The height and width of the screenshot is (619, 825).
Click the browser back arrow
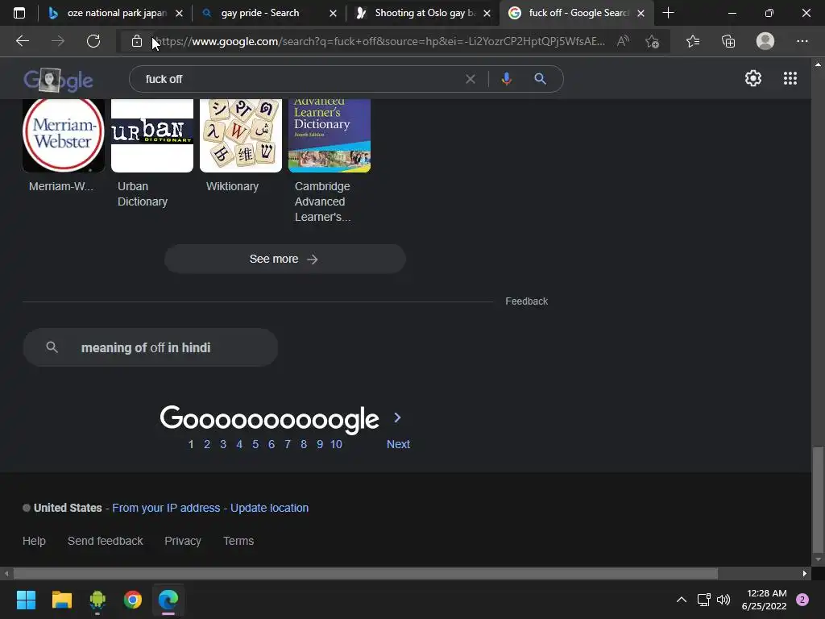coord(22,41)
